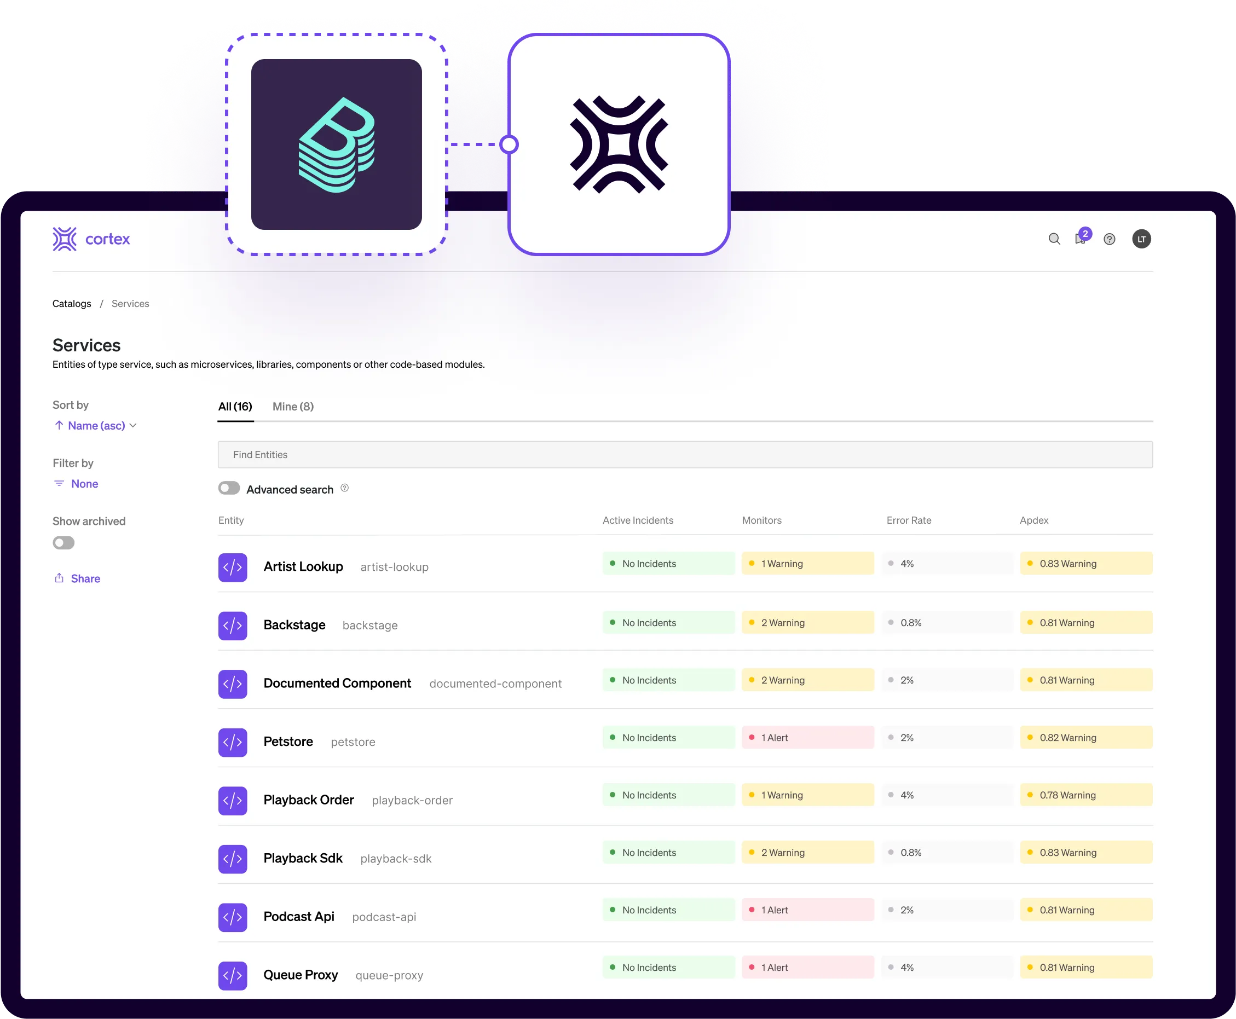
Task: Click the Find Entities search field
Action: [685, 454]
